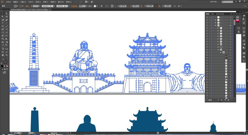This screenshot has width=248, height=135.
Task: Open variable width profile 等比 dropdown
Action: (54, 6)
